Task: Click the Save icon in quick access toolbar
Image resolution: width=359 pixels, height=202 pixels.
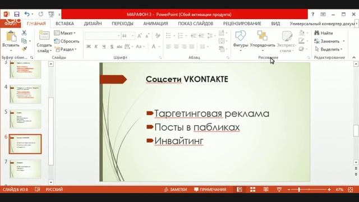Action: click(16, 14)
